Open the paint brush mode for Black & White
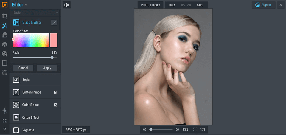 pyautogui.click(x=54, y=23)
